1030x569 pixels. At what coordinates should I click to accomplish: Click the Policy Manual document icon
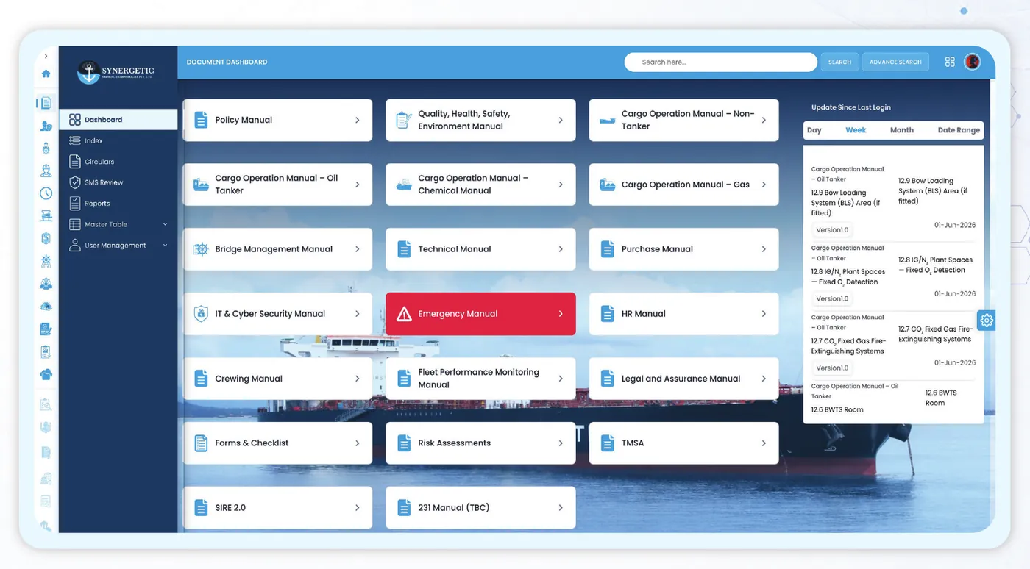[x=201, y=120]
